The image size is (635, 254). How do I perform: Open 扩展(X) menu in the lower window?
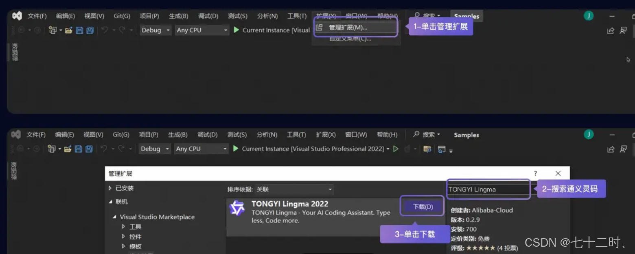326,135
